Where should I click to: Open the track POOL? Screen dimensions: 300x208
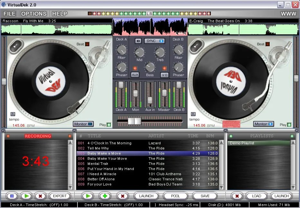click(176, 196)
